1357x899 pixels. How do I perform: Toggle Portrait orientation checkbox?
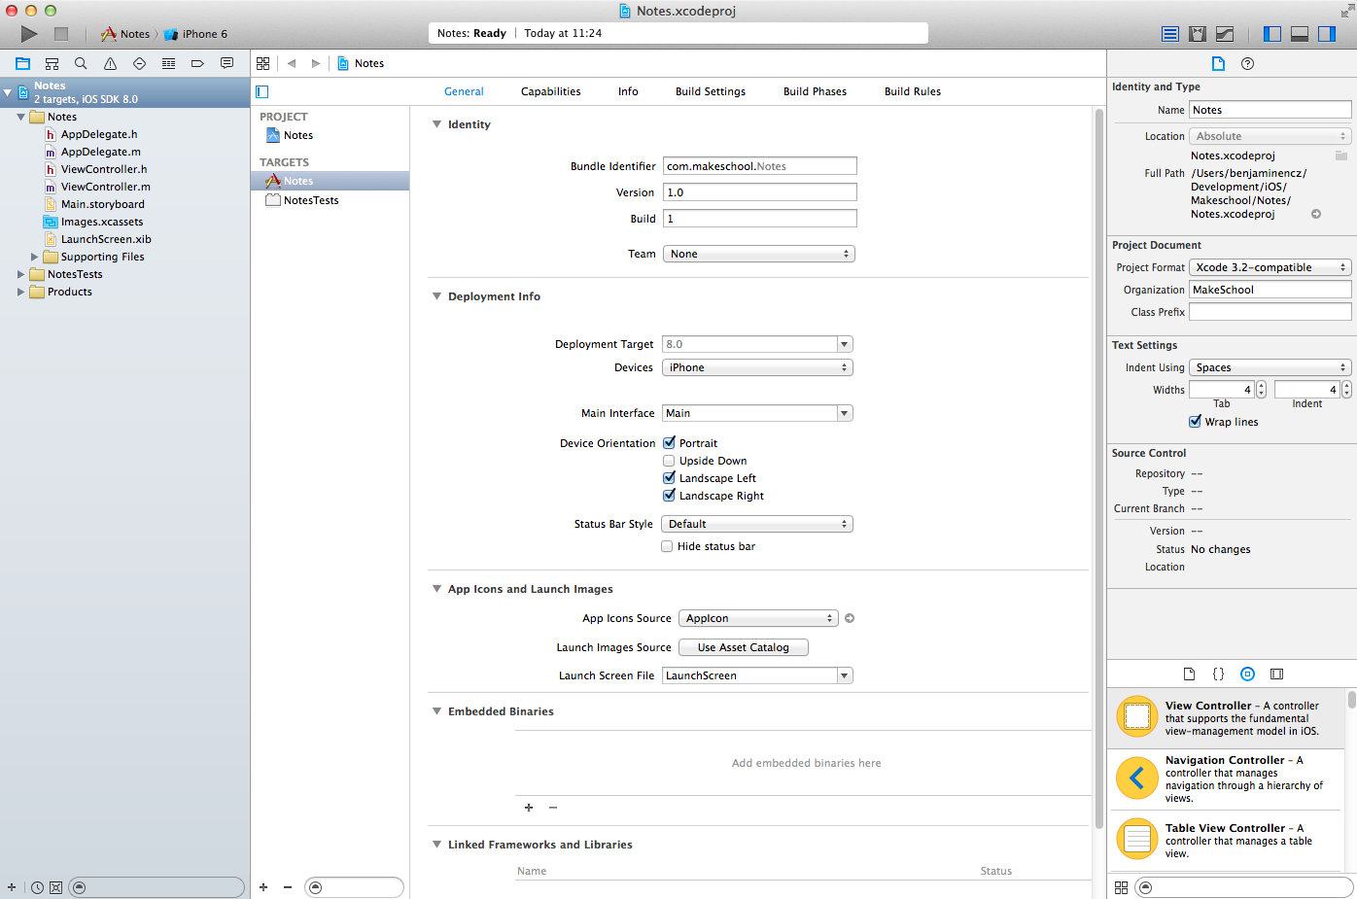point(669,443)
